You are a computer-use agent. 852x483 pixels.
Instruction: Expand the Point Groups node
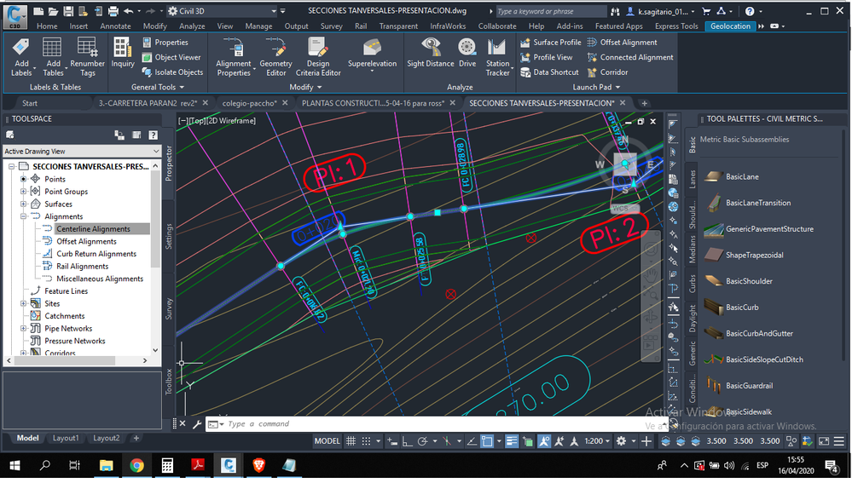pos(23,192)
